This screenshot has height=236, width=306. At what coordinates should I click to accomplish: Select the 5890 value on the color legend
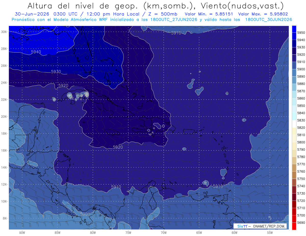click(x=301, y=76)
